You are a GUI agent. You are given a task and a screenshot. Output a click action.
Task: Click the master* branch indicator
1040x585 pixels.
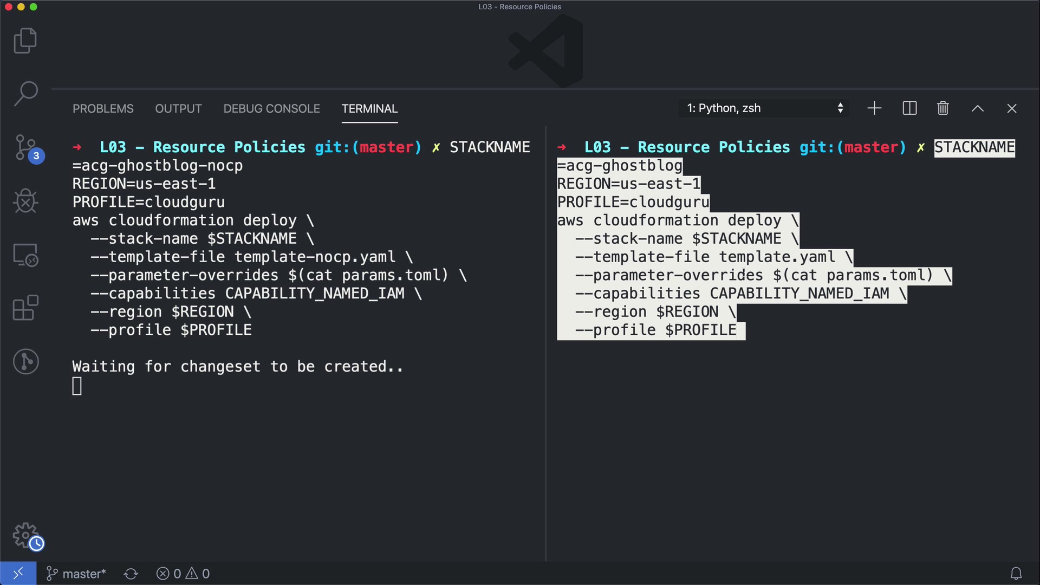76,574
